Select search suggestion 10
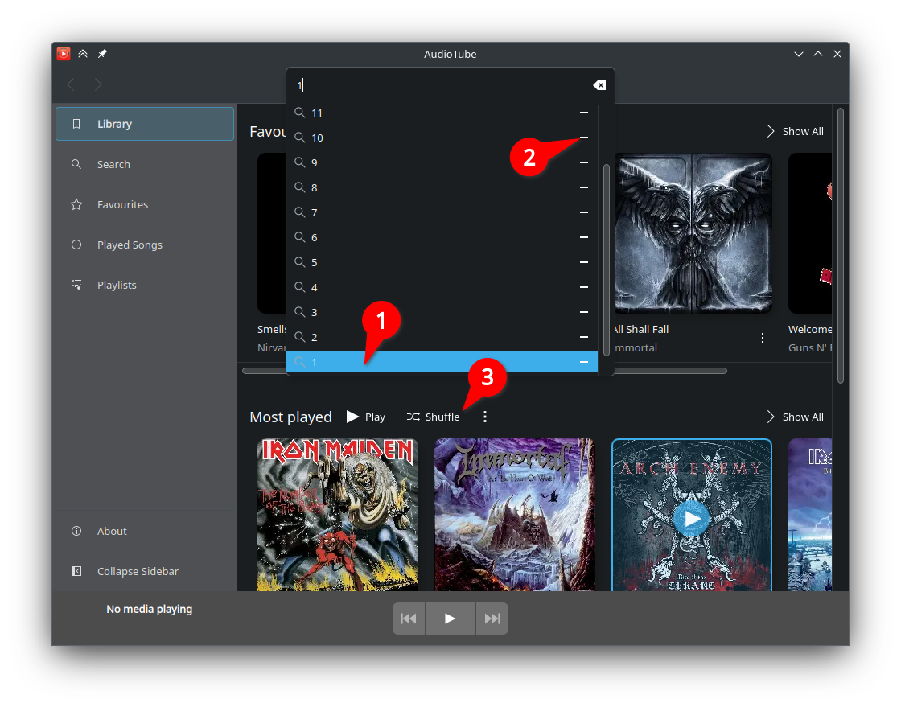 tap(442, 138)
